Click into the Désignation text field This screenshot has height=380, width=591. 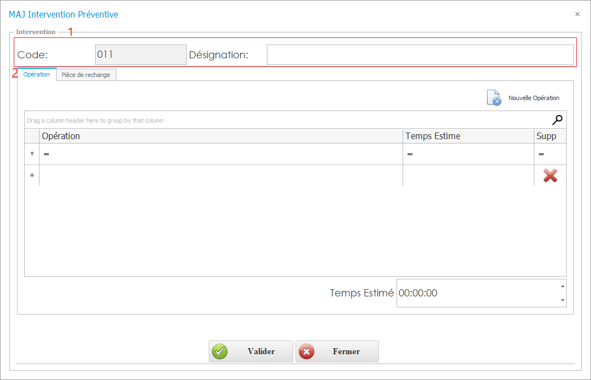pyautogui.click(x=420, y=55)
